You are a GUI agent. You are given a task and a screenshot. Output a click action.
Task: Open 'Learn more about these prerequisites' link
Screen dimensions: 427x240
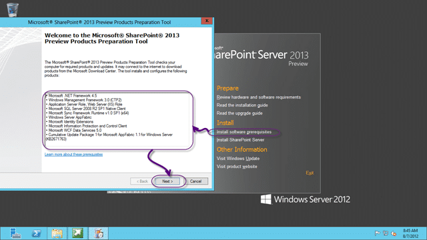[x=73, y=155]
